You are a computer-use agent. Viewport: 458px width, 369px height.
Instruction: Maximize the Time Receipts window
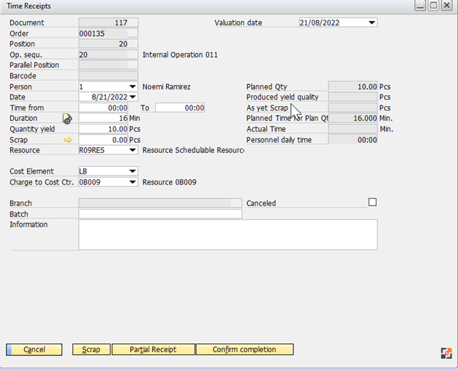[x=433, y=6]
